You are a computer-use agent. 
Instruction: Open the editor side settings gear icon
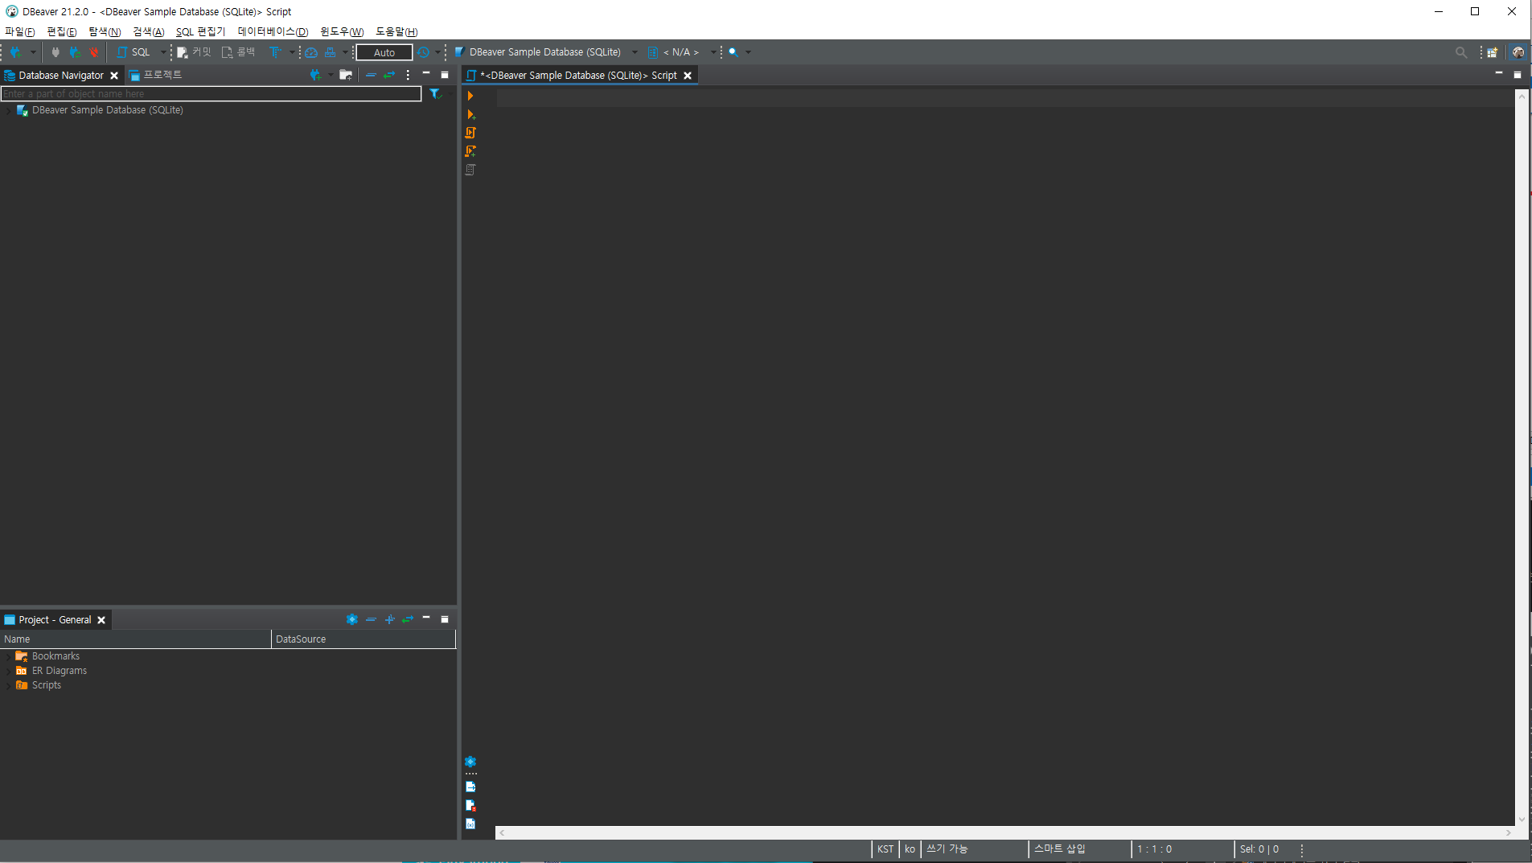click(470, 762)
